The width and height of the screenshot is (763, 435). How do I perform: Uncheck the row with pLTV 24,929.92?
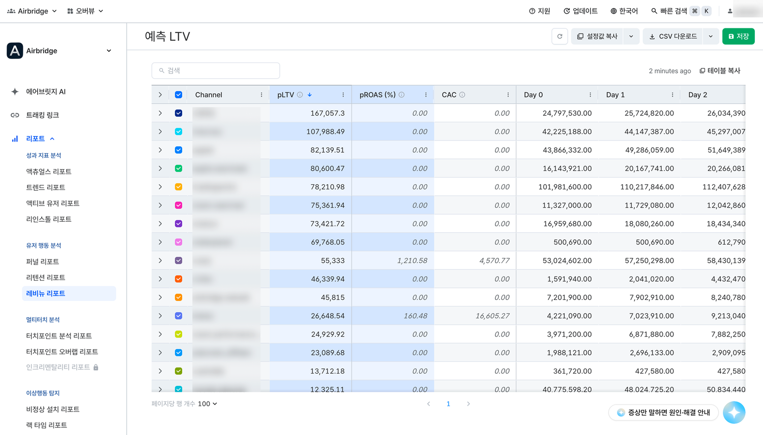(179, 334)
